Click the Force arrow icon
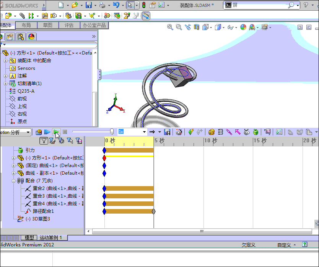 pos(238,132)
